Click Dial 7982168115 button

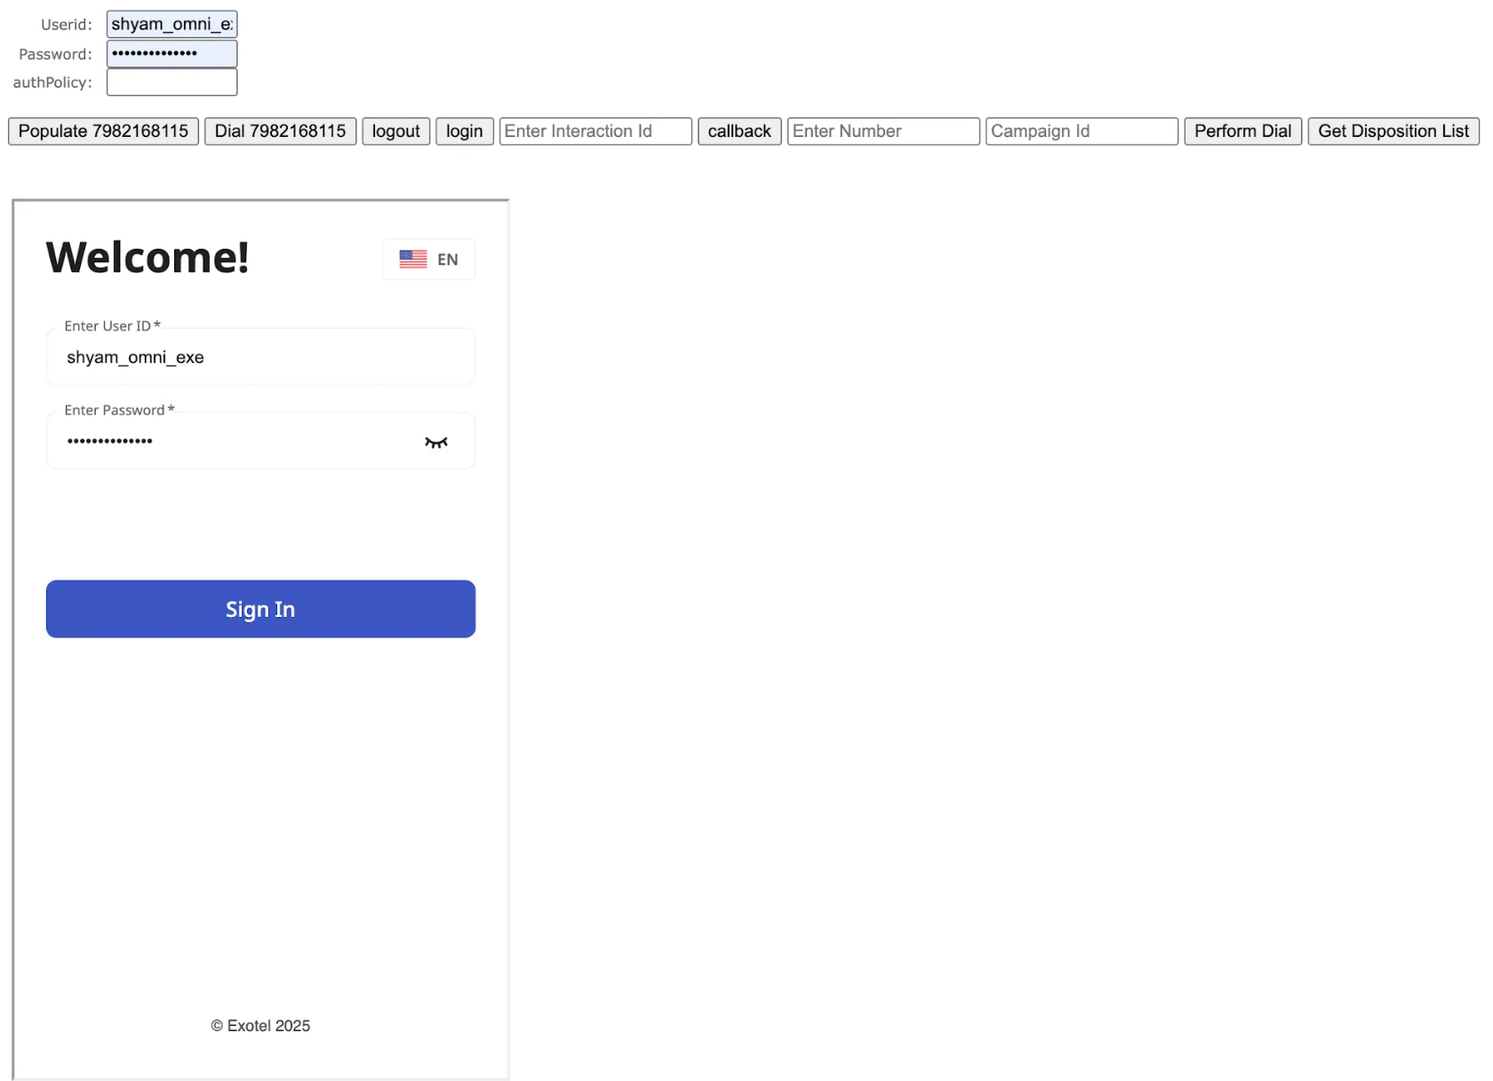click(x=280, y=132)
